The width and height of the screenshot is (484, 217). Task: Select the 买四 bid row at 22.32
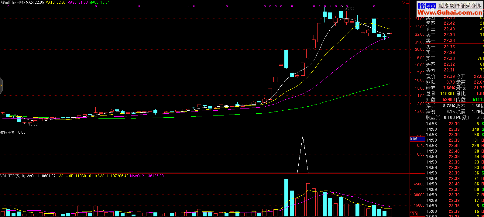[x=455, y=64]
